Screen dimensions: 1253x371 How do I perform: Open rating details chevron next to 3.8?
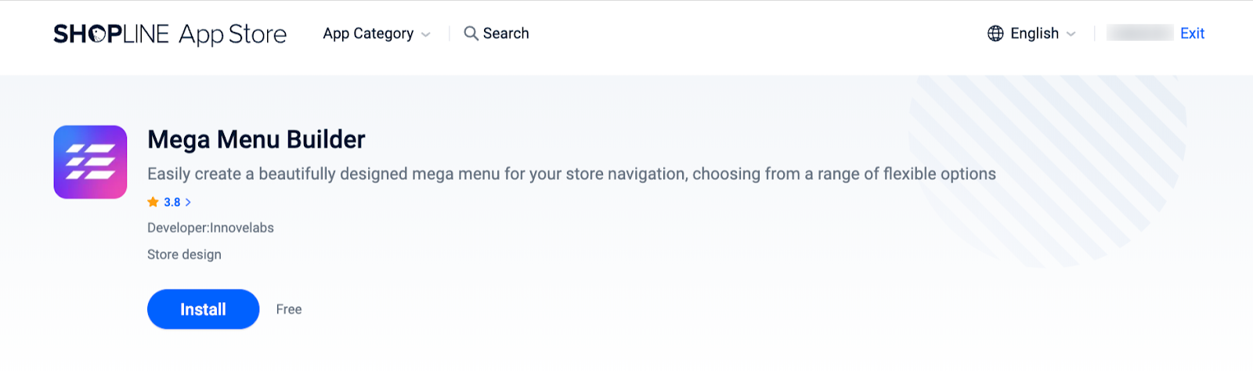pyautogui.click(x=188, y=202)
